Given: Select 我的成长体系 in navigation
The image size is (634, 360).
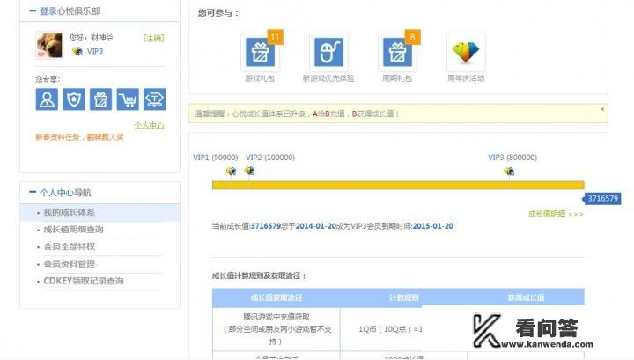Looking at the screenshot, I should click(x=69, y=212).
